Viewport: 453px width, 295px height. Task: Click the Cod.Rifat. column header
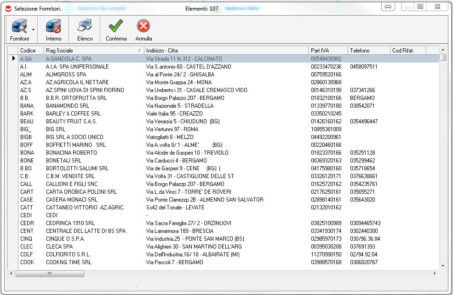pos(407,50)
